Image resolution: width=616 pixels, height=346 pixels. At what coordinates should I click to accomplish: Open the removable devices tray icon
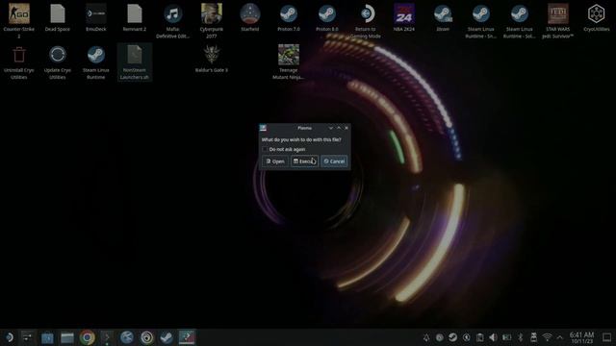click(533, 337)
